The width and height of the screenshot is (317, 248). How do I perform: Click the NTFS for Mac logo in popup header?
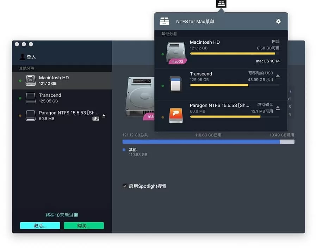164,21
